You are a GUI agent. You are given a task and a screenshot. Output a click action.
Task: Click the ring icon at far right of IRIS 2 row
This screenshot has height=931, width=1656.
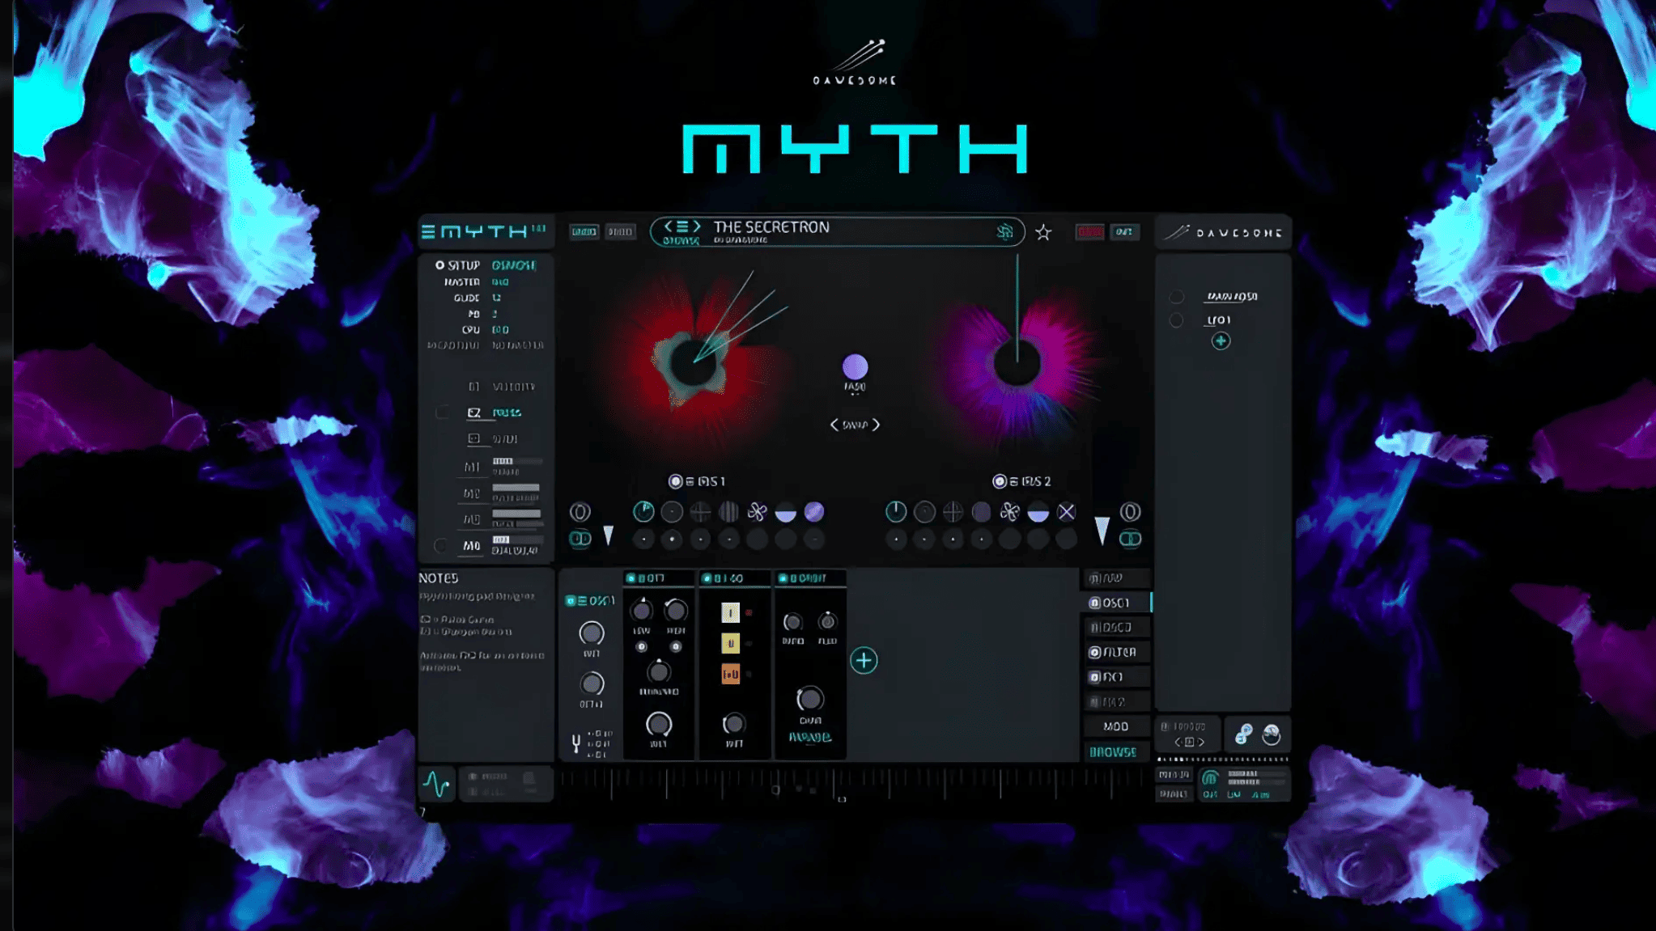tap(1130, 511)
